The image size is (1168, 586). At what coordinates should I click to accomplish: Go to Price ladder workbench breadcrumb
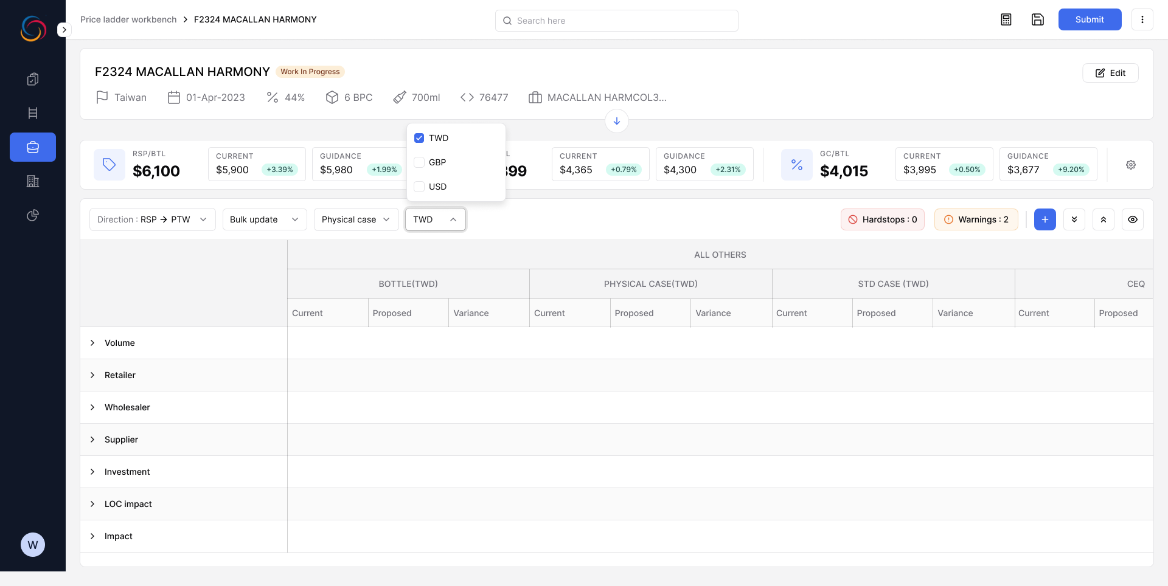tap(128, 19)
